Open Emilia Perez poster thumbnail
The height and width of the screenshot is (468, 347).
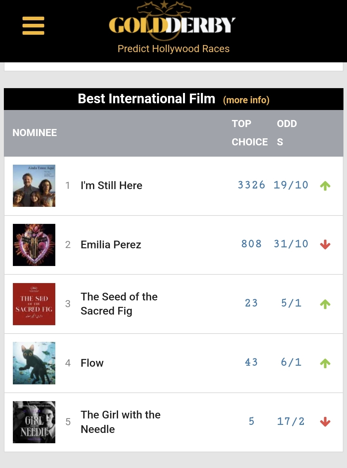pyautogui.click(x=34, y=245)
